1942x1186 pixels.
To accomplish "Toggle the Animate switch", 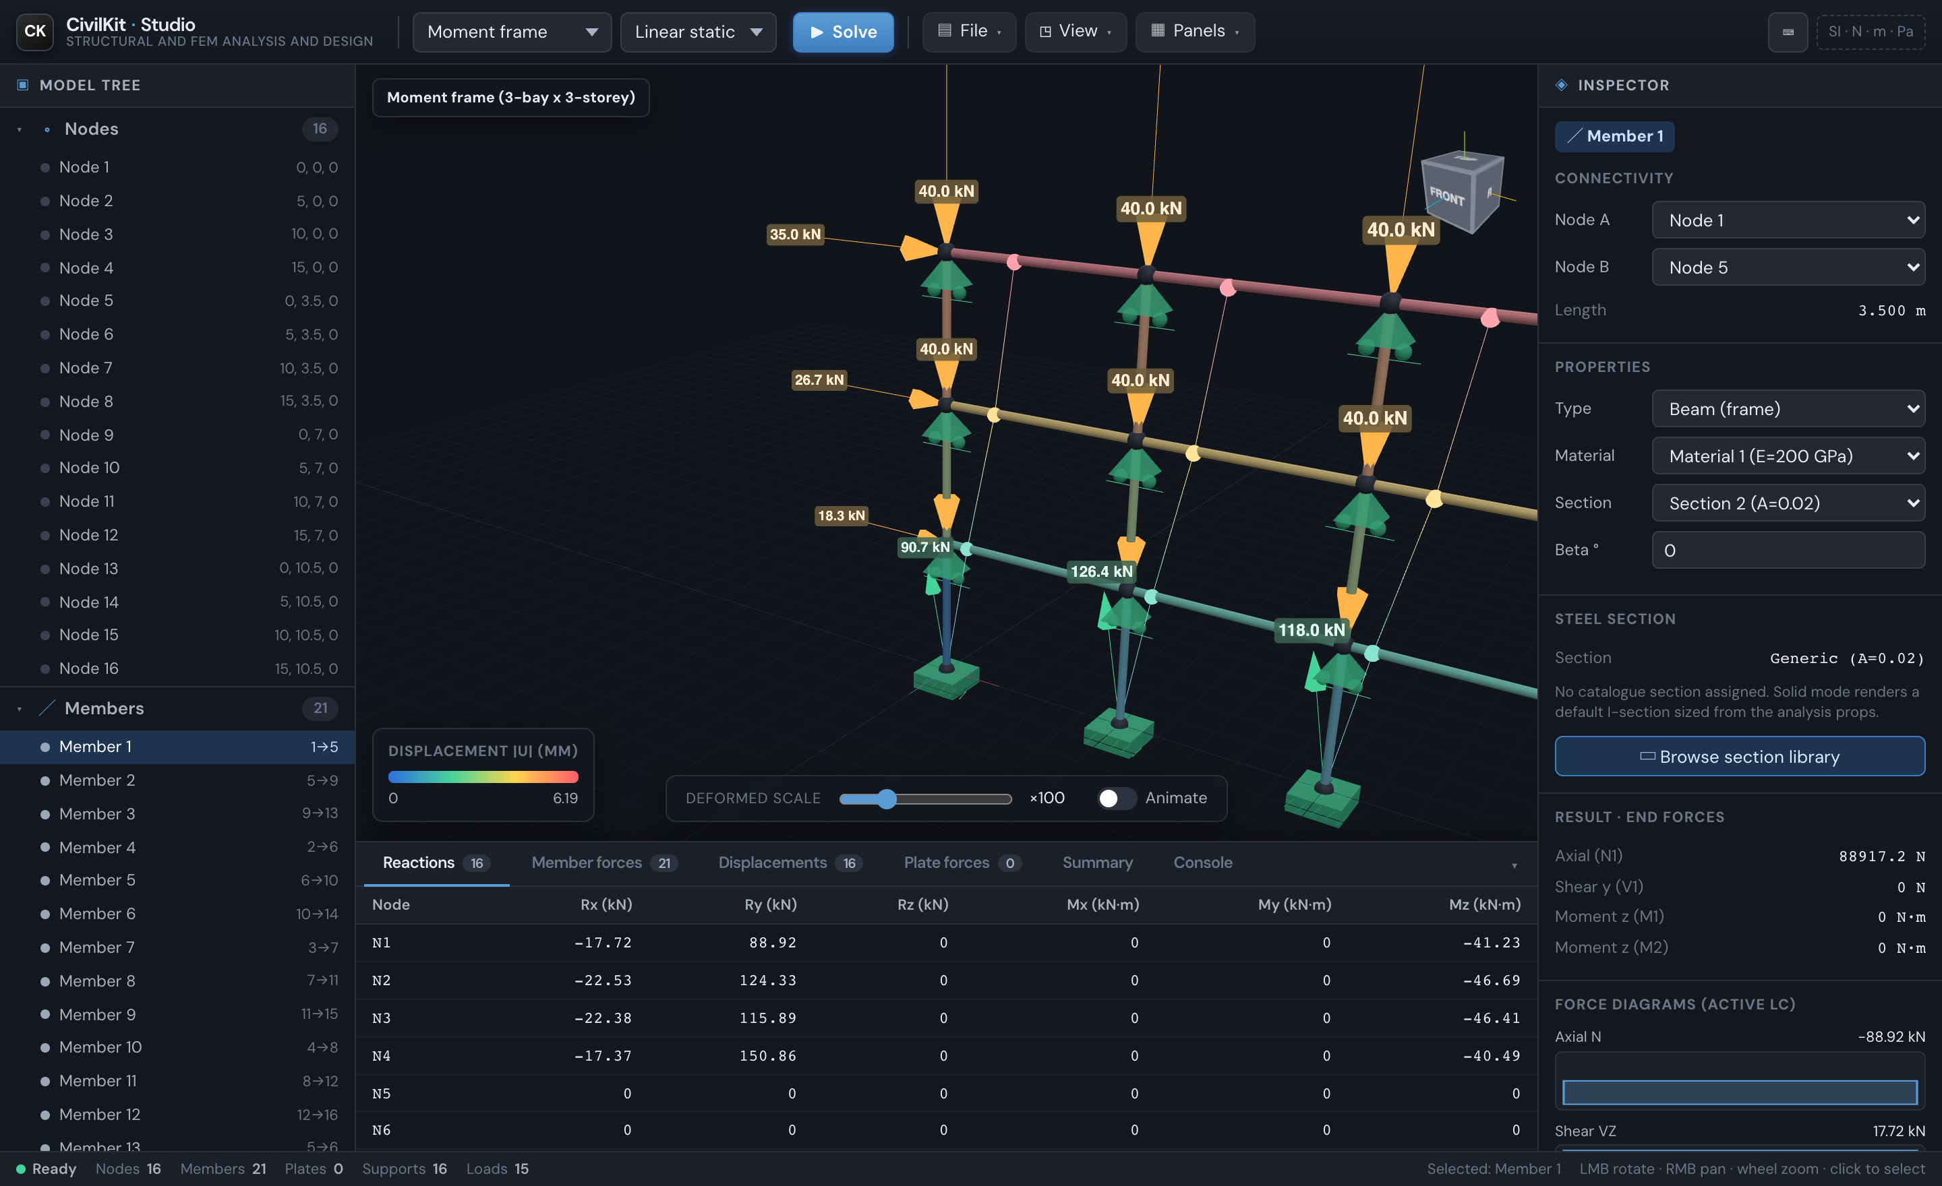I will tap(1117, 798).
